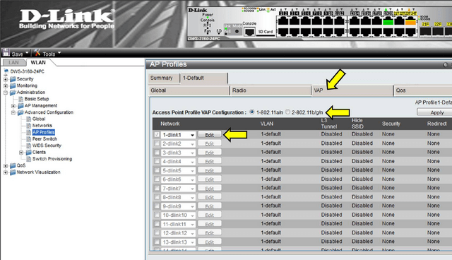Toggle the checkbox for 2-dlink2 network
Viewport: 452px width, 260px height.
pyautogui.click(x=157, y=143)
